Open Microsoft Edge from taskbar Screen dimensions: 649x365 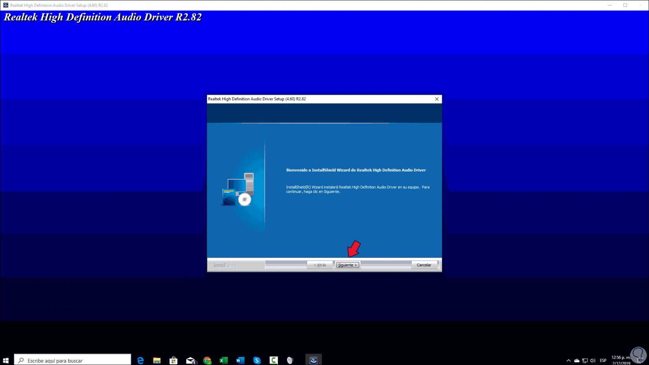pos(140,360)
